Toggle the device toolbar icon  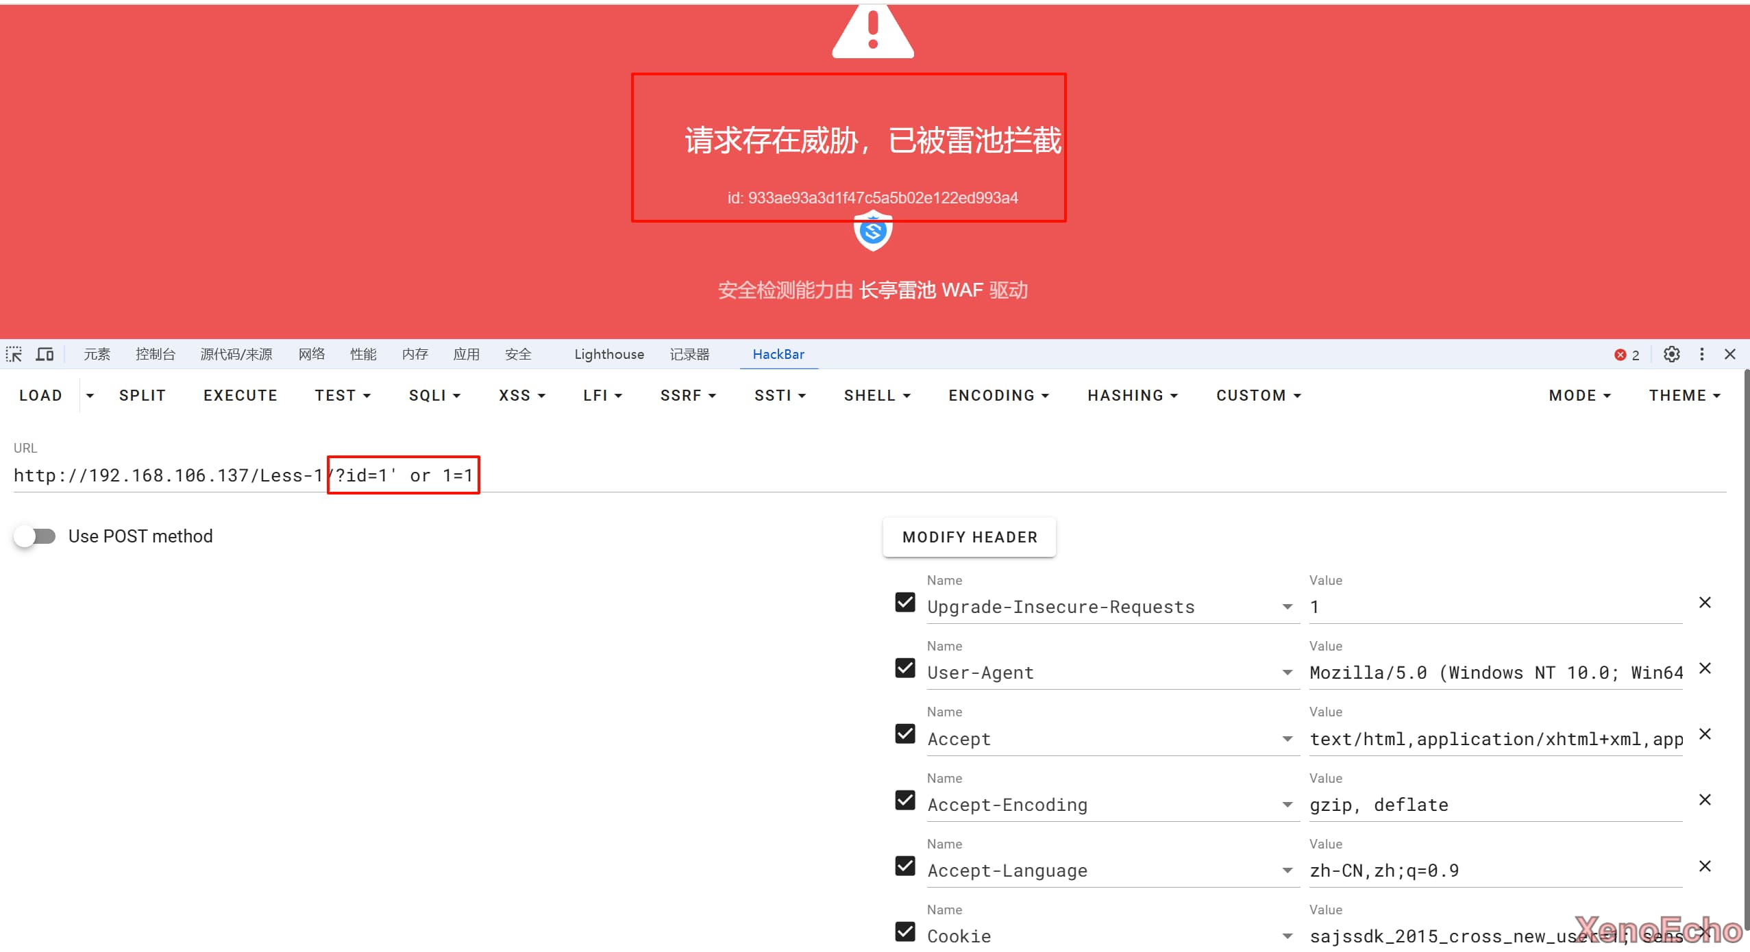pyautogui.click(x=45, y=354)
